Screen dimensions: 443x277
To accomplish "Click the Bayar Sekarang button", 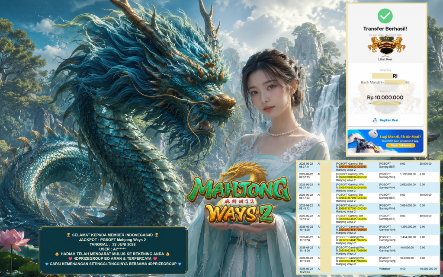I will click(x=401, y=145).
